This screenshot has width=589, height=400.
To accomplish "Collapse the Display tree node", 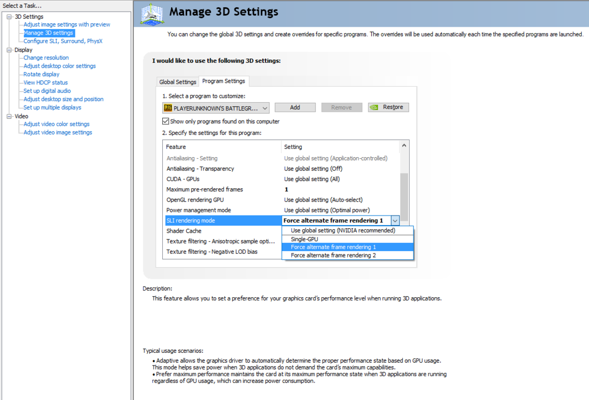I will (9, 49).
